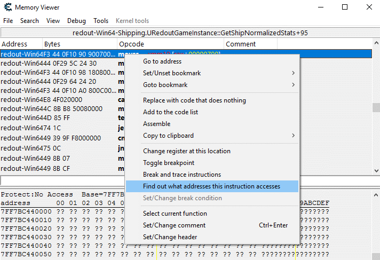Click the Comment column header
The height and width of the screenshot is (260, 380).
(240, 44)
